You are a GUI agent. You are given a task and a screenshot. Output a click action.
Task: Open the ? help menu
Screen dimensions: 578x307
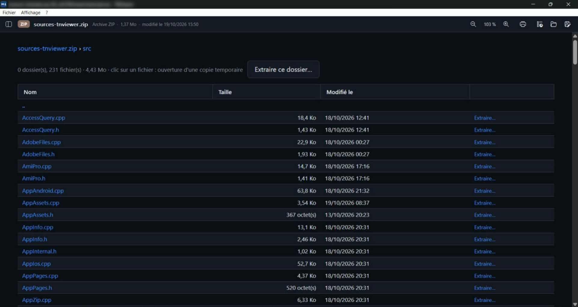click(x=47, y=12)
